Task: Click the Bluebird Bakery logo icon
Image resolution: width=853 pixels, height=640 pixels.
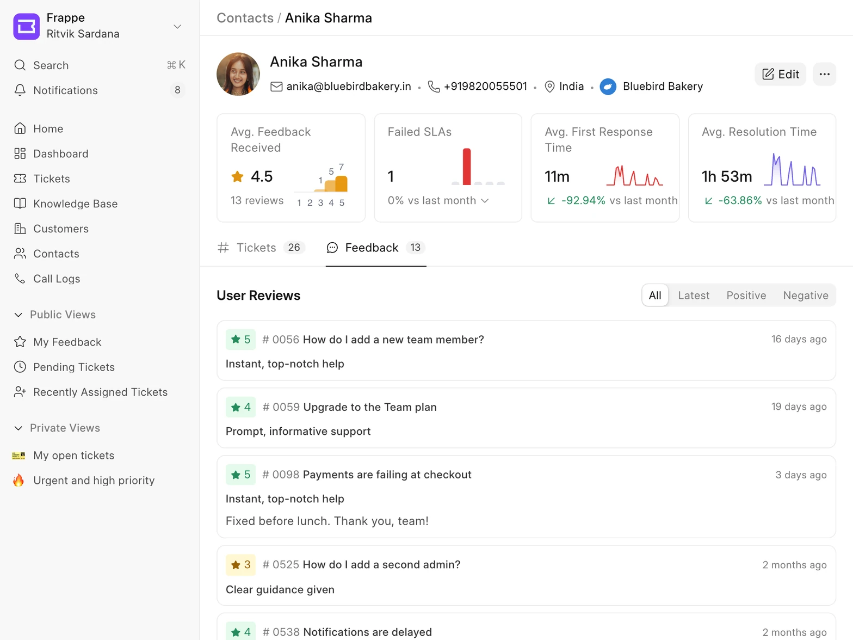Action: [608, 87]
